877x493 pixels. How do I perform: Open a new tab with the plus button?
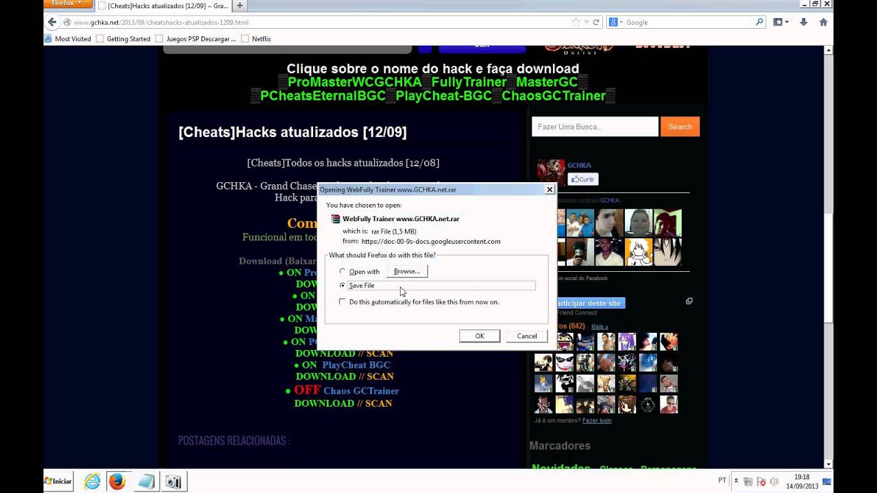click(240, 5)
